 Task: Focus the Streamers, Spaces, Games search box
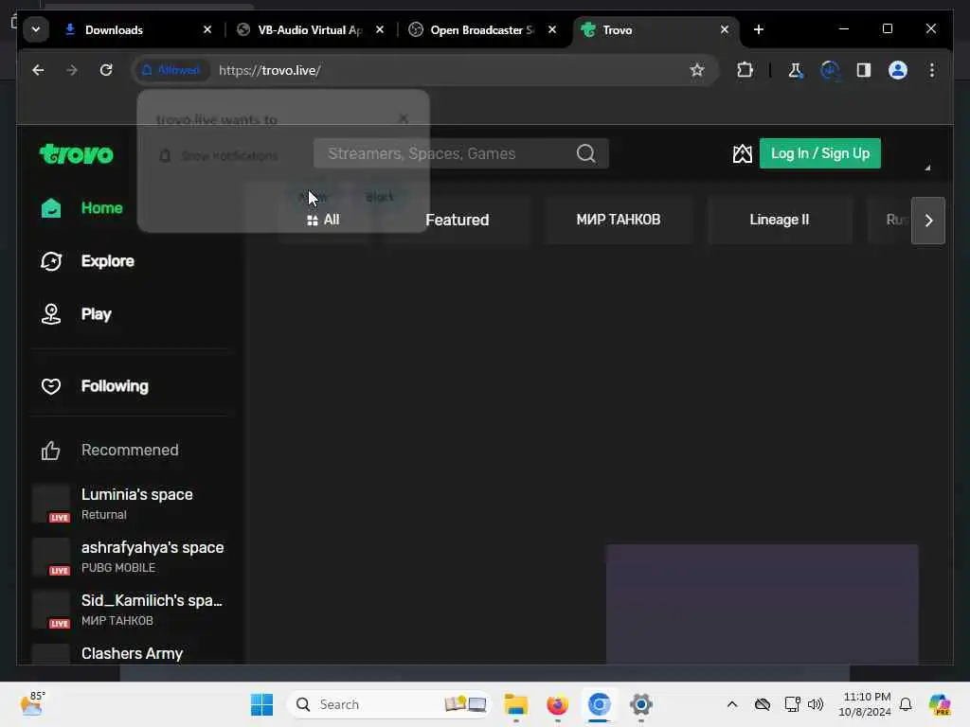pyautogui.click(x=461, y=153)
